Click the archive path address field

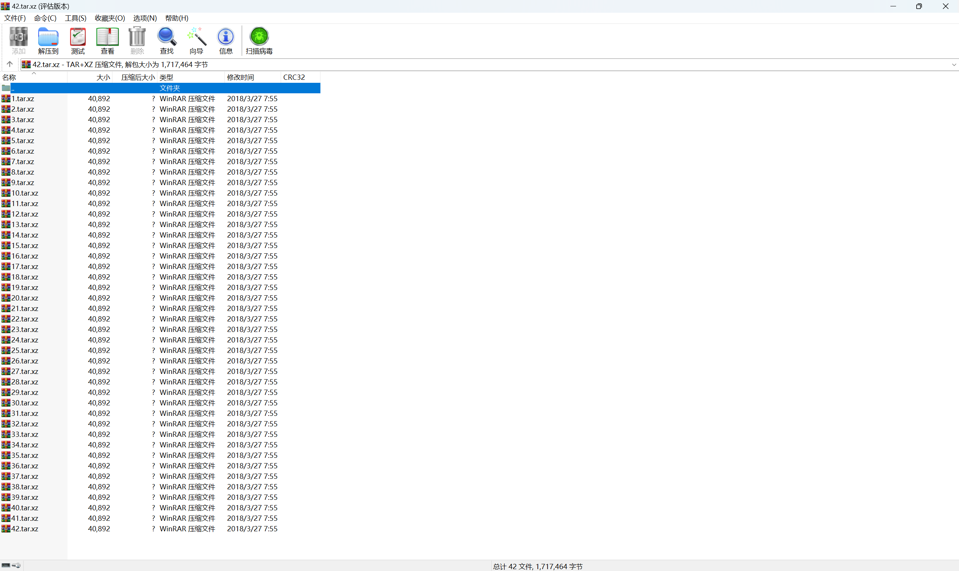[489, 65]
